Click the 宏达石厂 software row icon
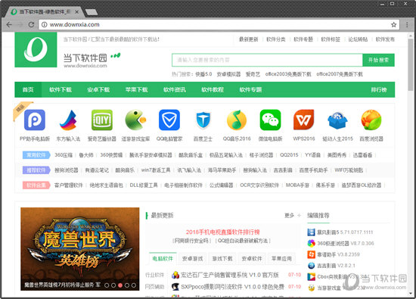416x299 pixels. click(x=175, y=275)
